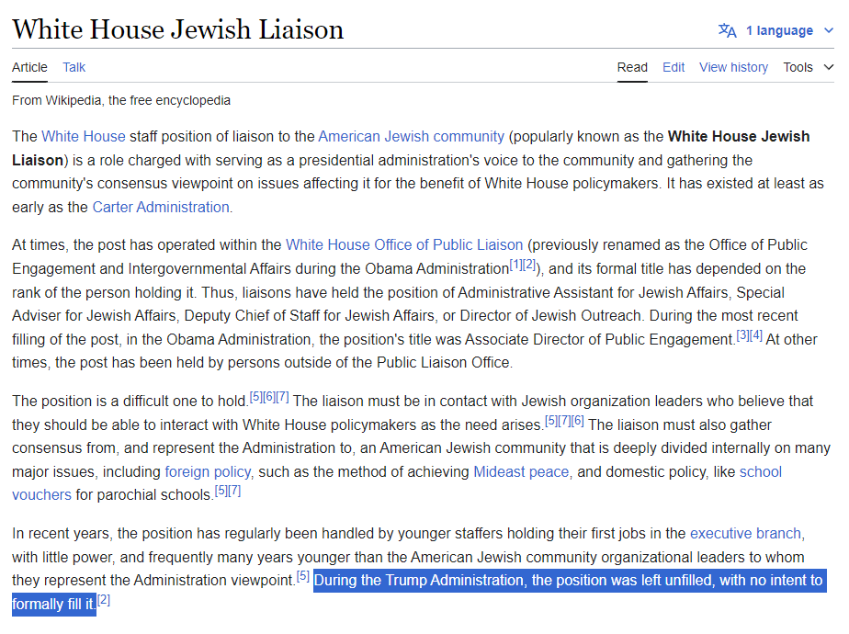The width and height of the screenshot is (849, 634).
Task: Open the foreign policy link
Action: (x=207, y=471)
